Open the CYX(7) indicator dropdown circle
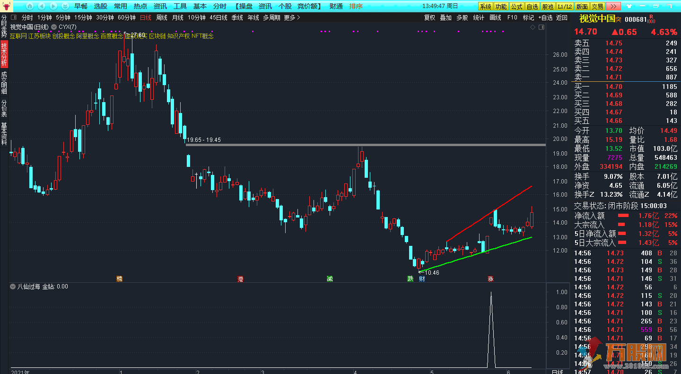Viewport: 681px width, 374px height. click(x=53, y=27)
